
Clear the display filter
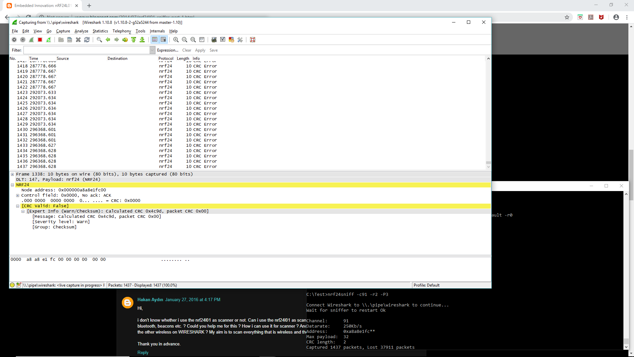187,50
